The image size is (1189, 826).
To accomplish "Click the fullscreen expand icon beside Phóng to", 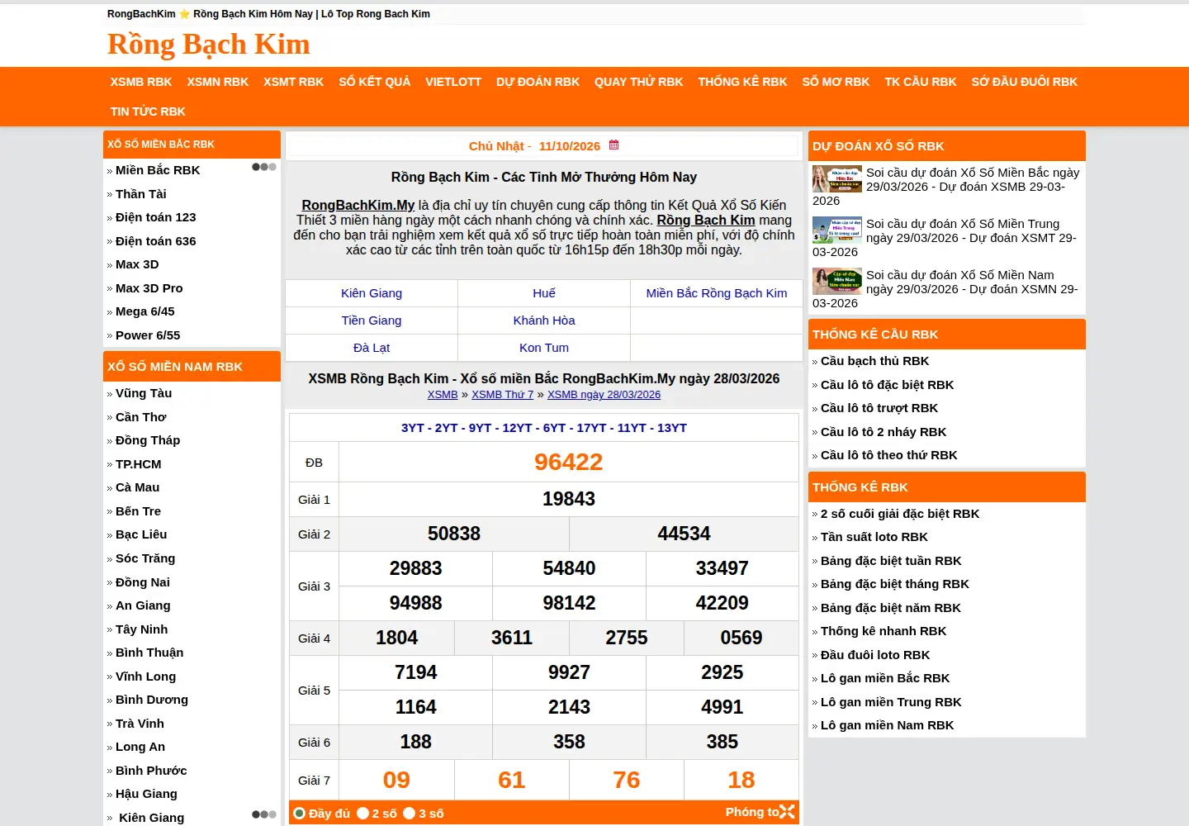I will [x=787, y=812].
